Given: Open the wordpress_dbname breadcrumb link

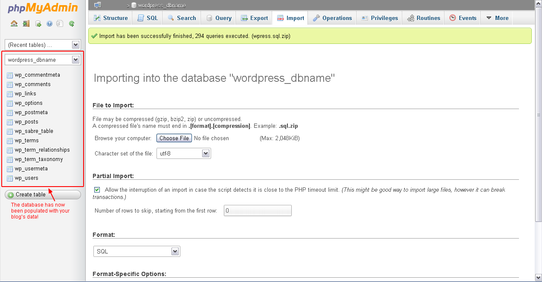Looking at the screenshot, I should [162, 6].
